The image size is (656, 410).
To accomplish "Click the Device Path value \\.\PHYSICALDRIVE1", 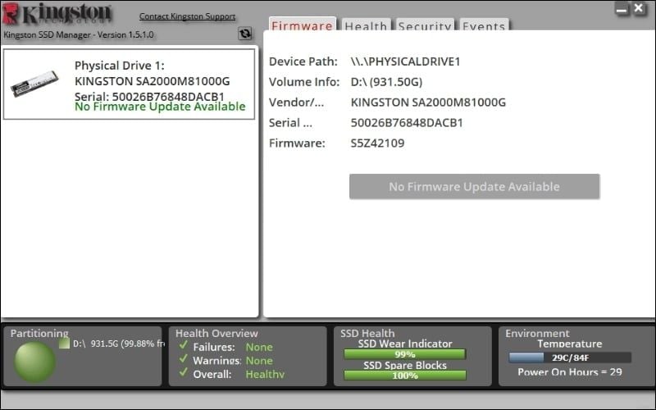I will click(x=405, y=61).
